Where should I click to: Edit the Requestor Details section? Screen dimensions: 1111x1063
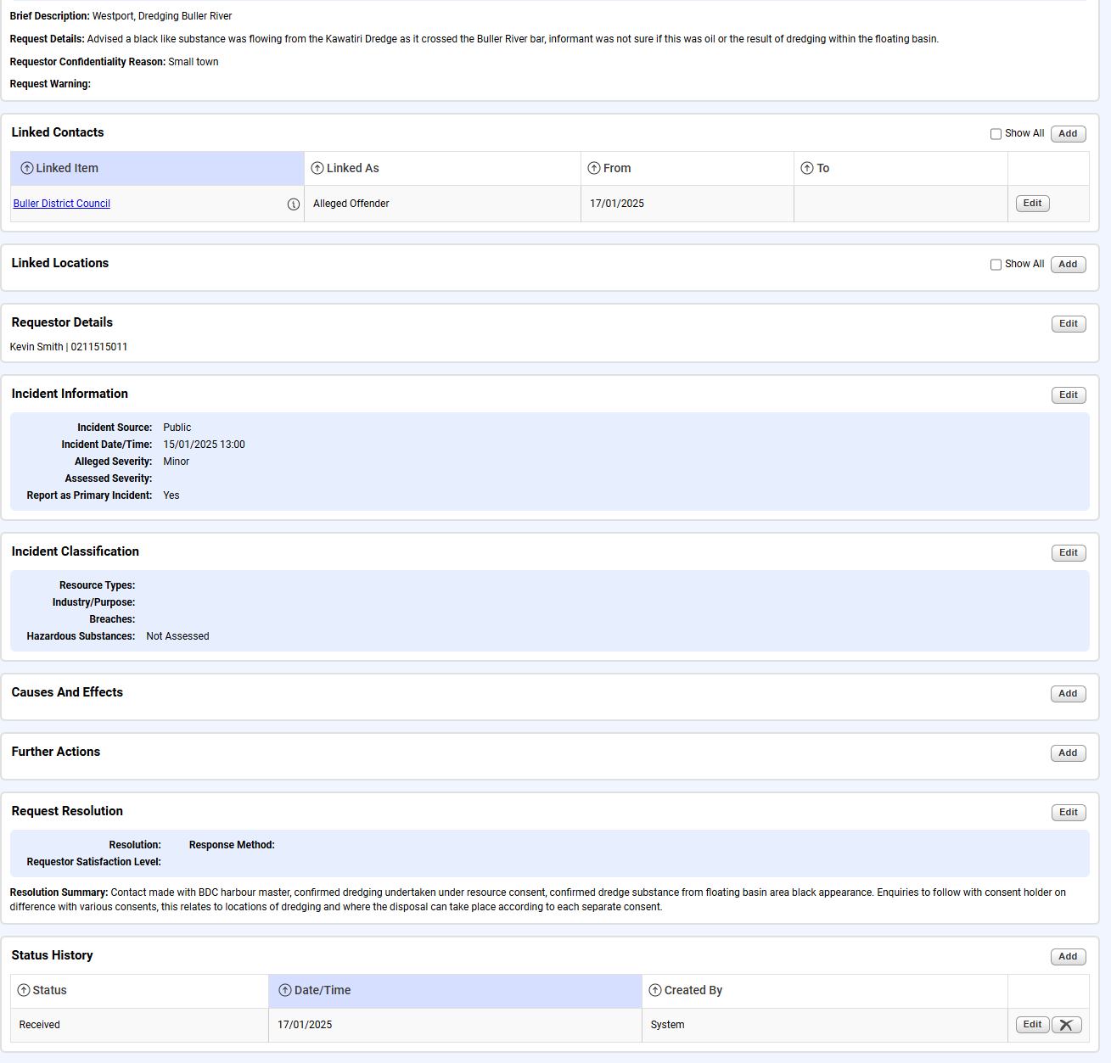pyautogui.click(x=1068, y=324)
